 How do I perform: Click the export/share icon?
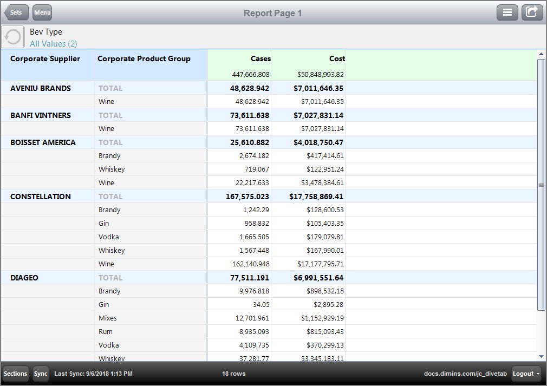(532, 12)
